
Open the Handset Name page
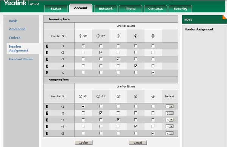pos(21,59)
